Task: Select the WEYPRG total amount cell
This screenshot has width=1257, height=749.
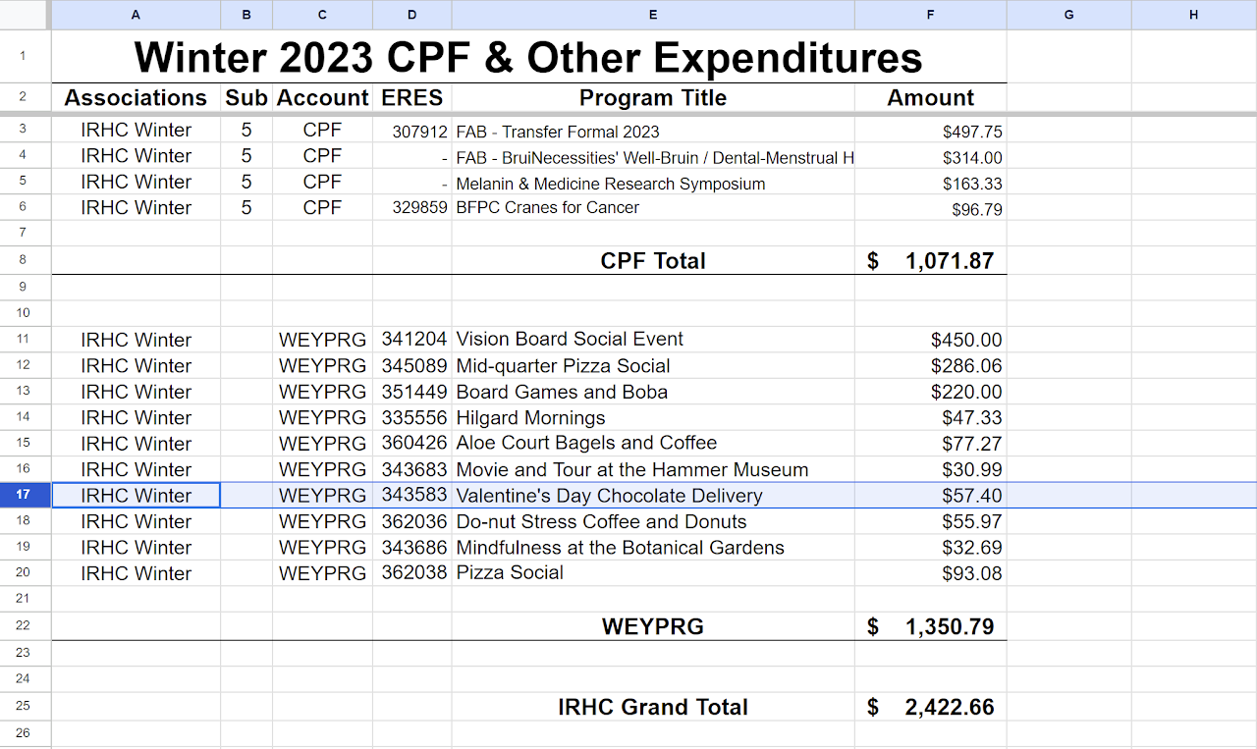Action: 929,626
